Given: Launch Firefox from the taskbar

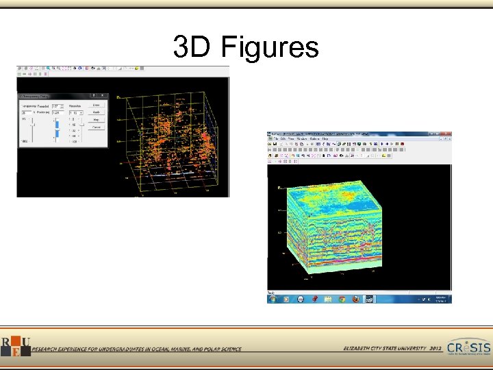Looking at the screenshot, I should click(x=355, y=299).
